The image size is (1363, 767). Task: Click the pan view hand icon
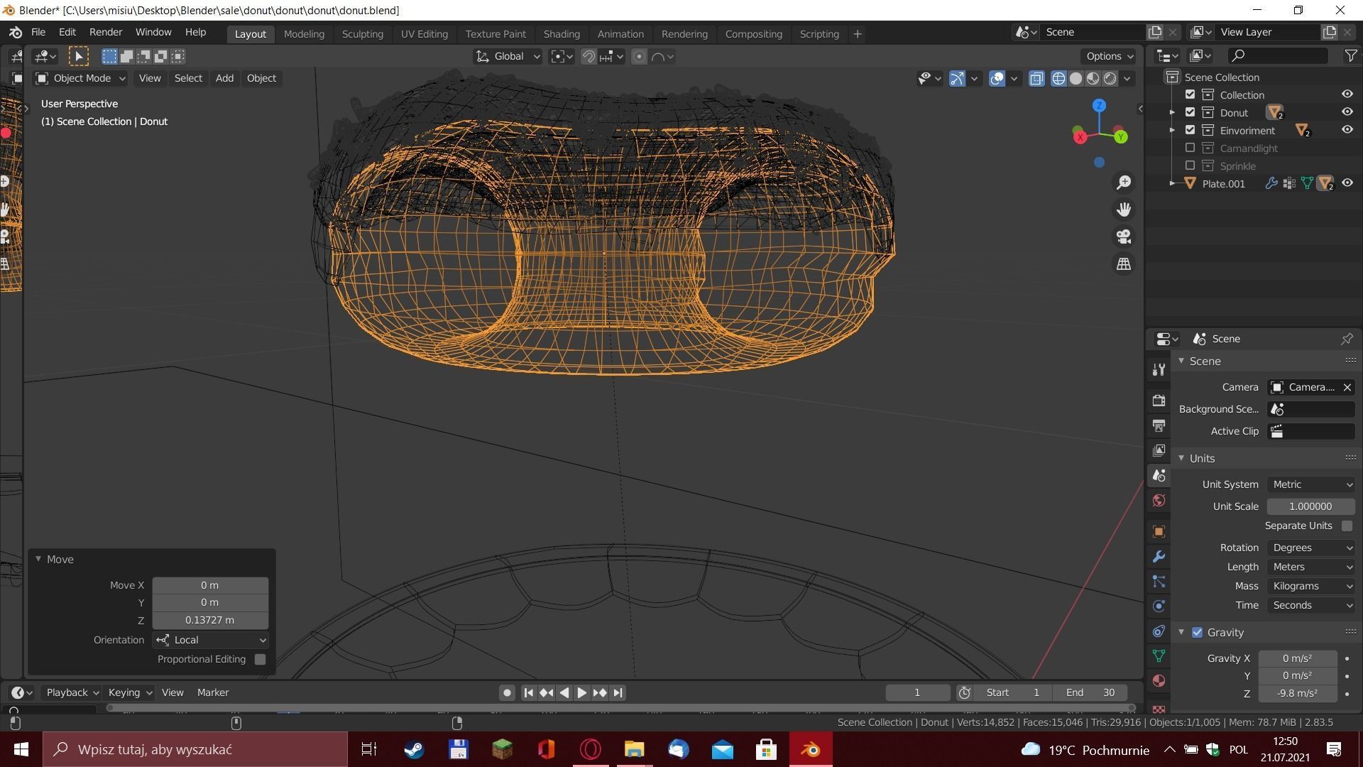coord(1124,210)
